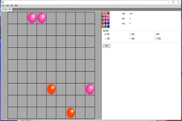Pick the lone pink ball near the board's right edge
The image size is (182, 121).
[90, 89]
